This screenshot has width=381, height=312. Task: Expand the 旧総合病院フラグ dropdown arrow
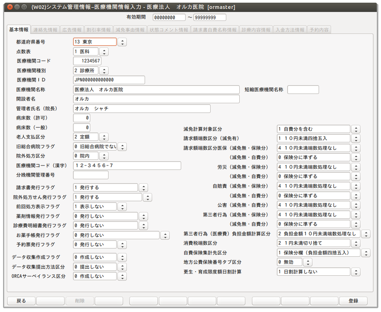click(x=122, y=147)
